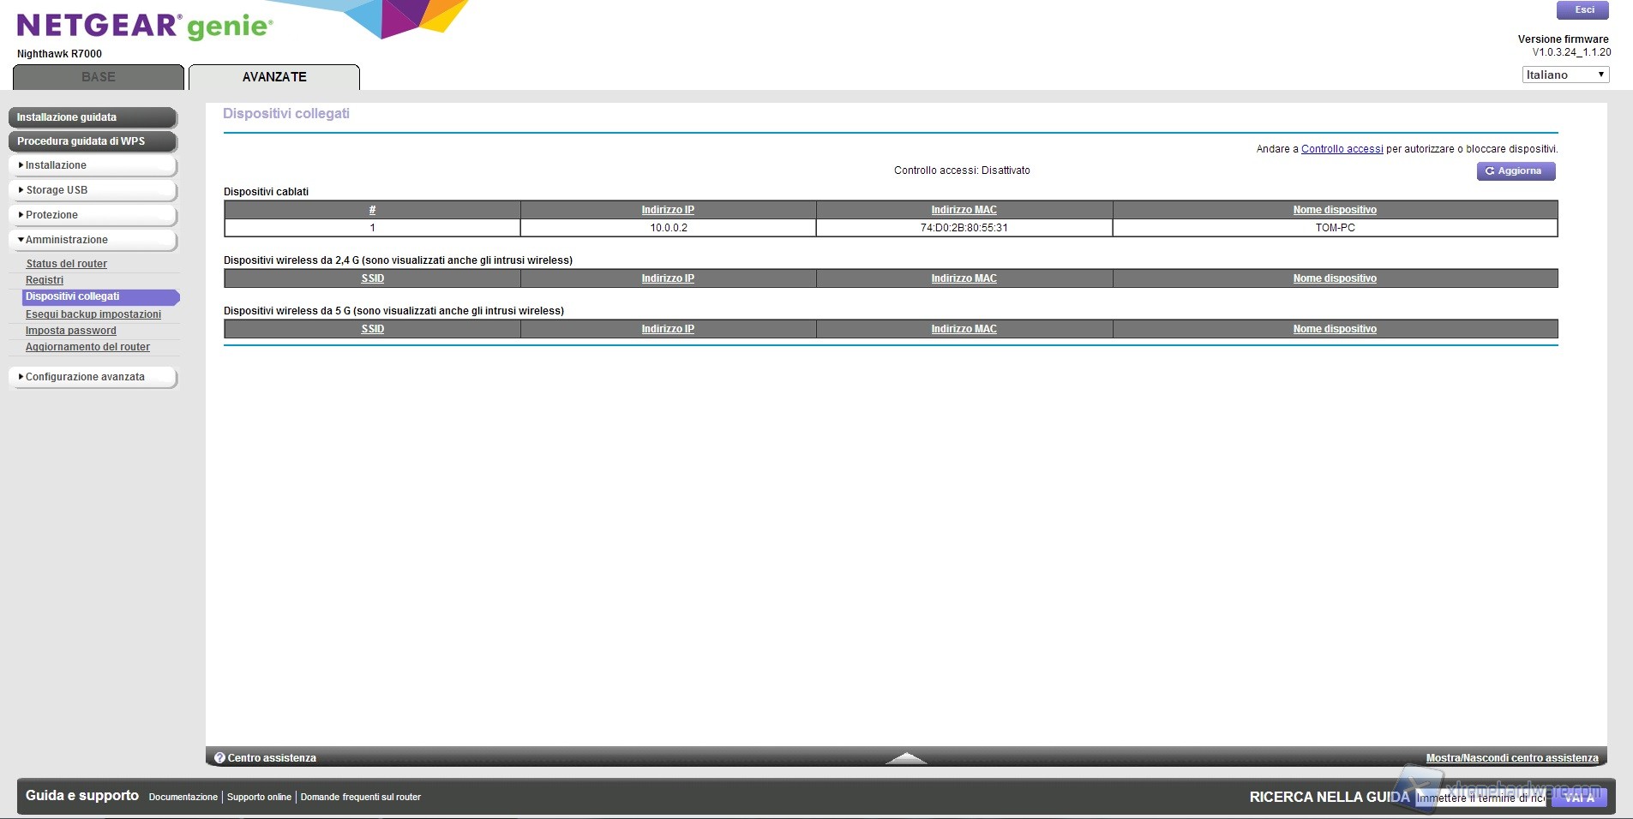The height and width of the screenshot is (819, 1633).
Task: Click the up arrow to expand help center
Action: pos(905,758)
